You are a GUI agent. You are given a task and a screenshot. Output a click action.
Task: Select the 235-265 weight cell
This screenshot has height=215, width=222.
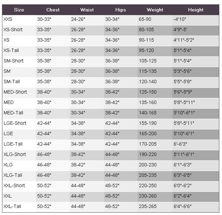point(148,206)
